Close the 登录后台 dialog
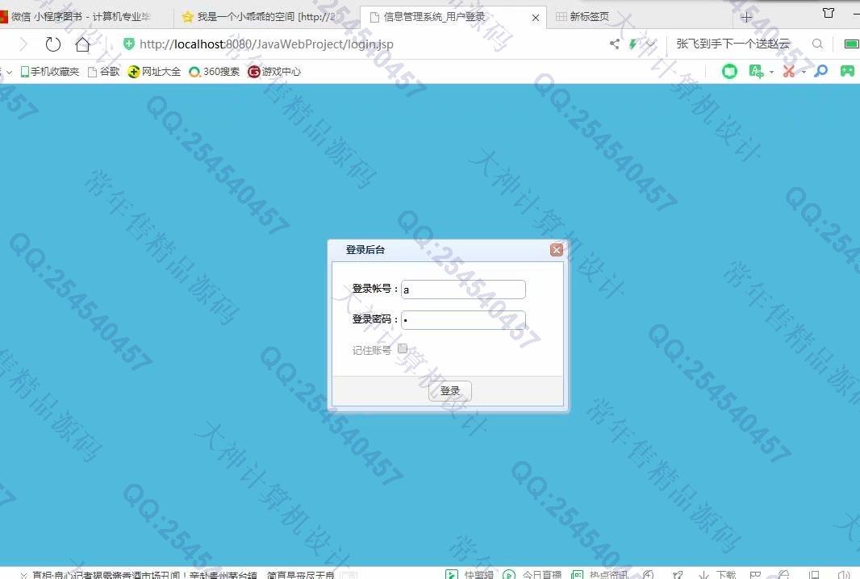Screen dimensions: 860x579 tap(556, 250)
